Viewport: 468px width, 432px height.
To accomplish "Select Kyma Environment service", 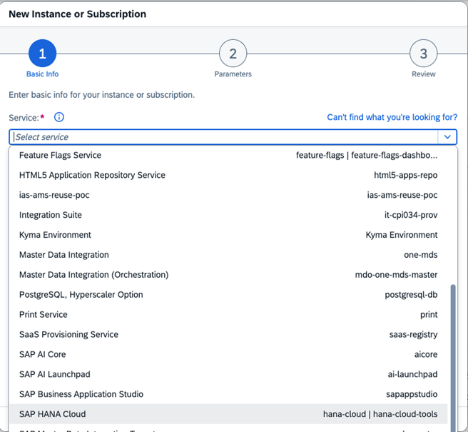I will pyautogui.click(x=55, y=235).
